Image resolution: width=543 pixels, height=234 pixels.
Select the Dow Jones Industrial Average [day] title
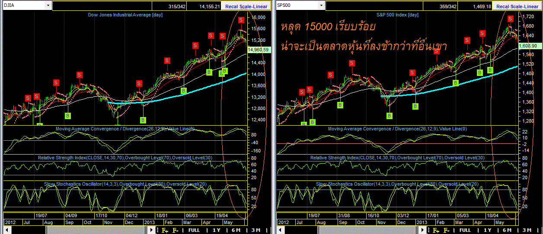pos(125,15)
